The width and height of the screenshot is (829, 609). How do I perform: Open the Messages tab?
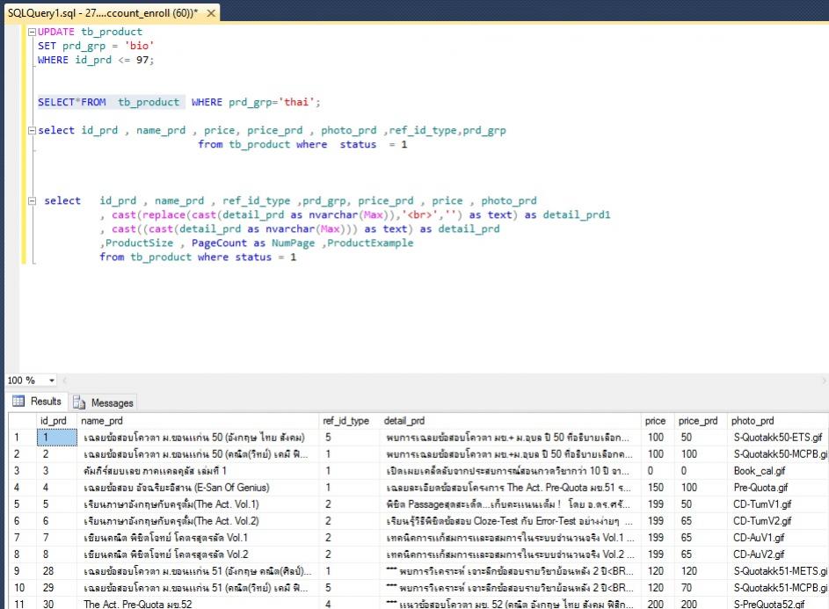coord(104,402)
